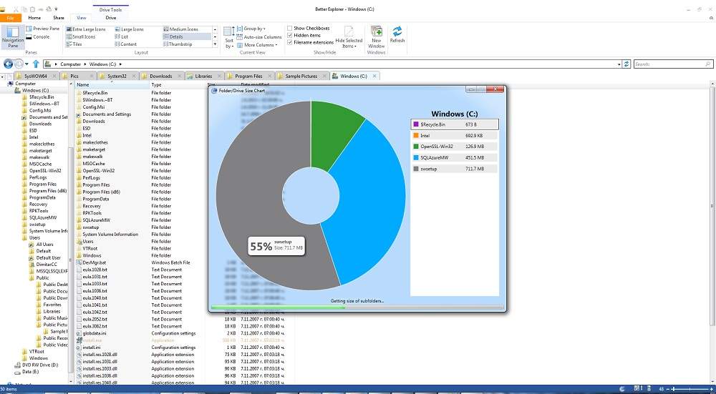Switch to the Program Files tab
Screen dimensions: 716x394
[x=248, y=77]
